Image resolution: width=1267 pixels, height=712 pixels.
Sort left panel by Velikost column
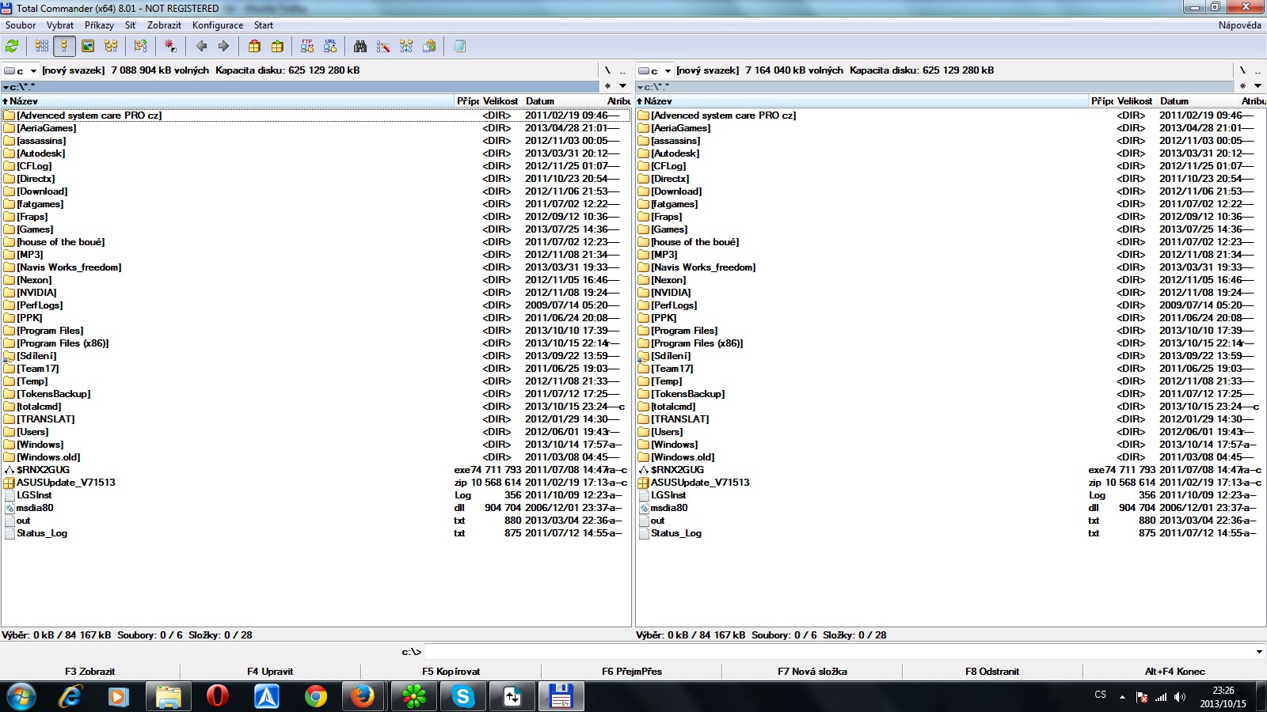pos(500,101)
